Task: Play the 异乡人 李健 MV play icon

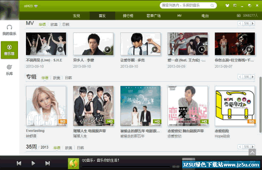Action: click(x=107, y=50)
